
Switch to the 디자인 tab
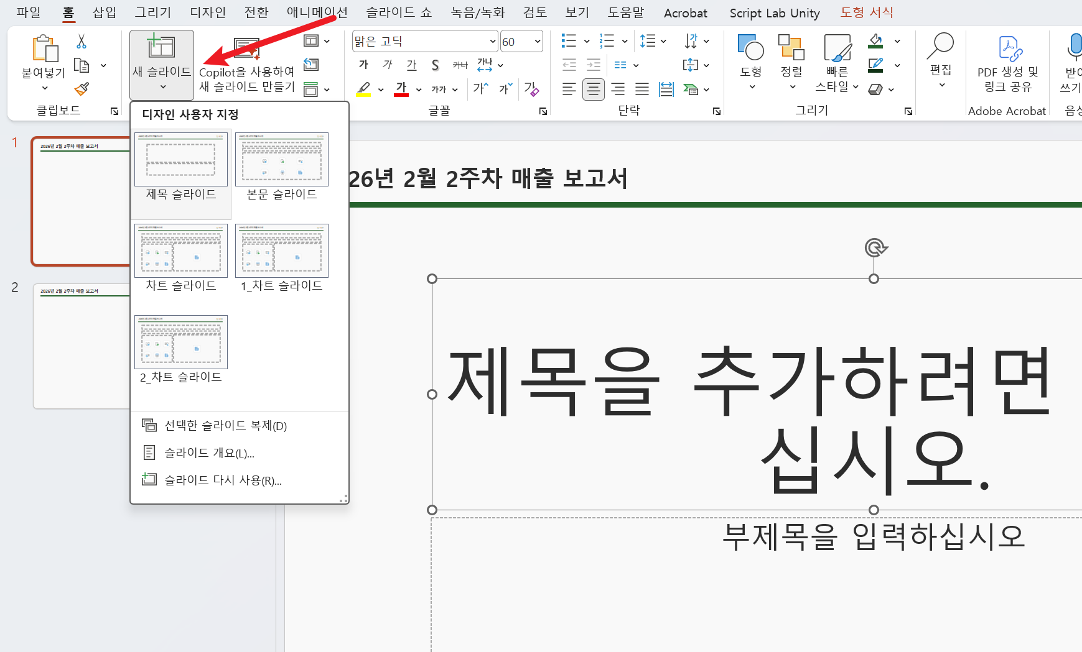click(x=208, y=12)
